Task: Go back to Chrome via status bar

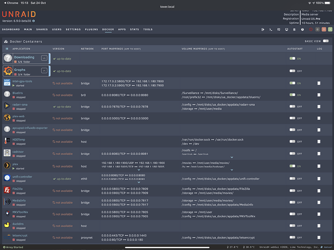Action: click(11, 3)
